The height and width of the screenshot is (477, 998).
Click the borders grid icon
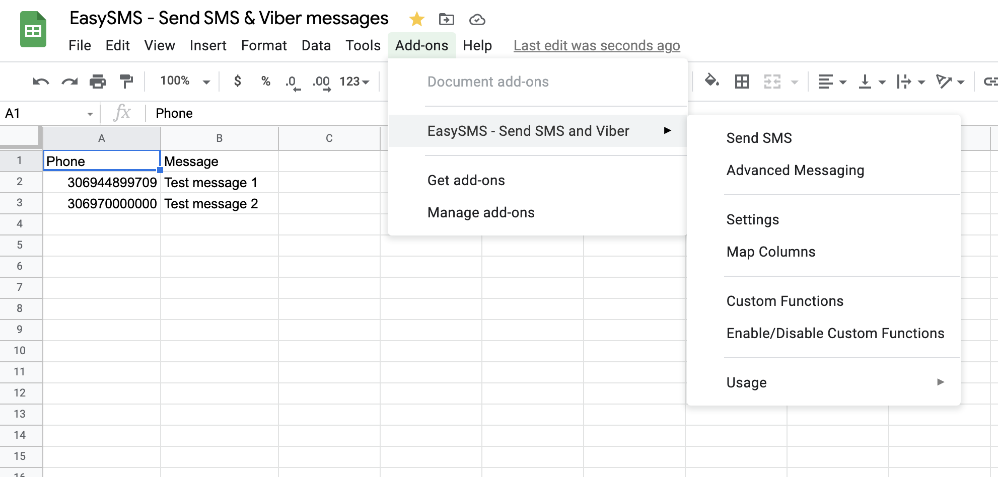point(742,82)
